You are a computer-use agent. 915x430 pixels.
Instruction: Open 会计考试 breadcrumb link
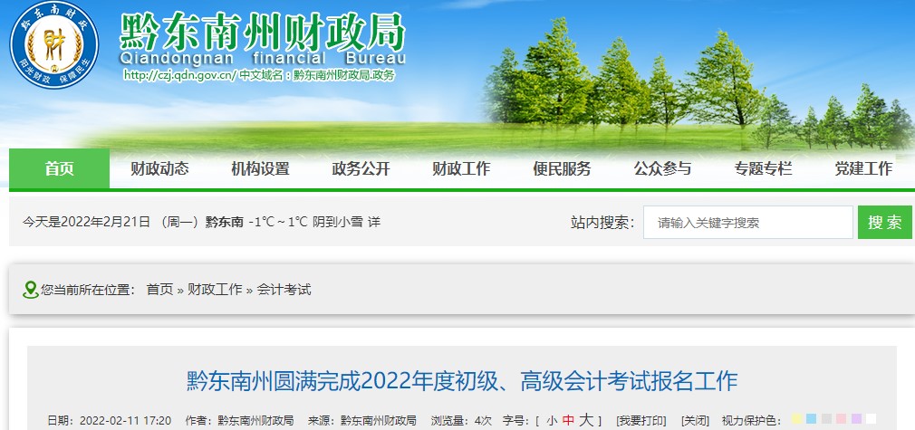[284, 290]
